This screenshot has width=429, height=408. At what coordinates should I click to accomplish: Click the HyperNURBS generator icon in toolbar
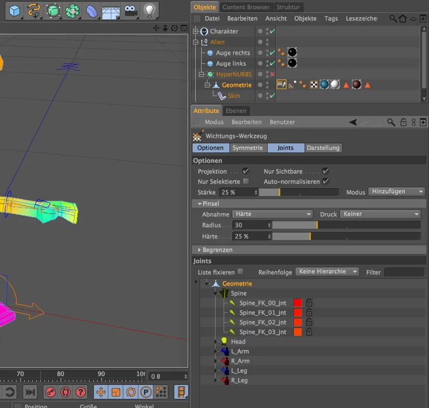(53, 11)
